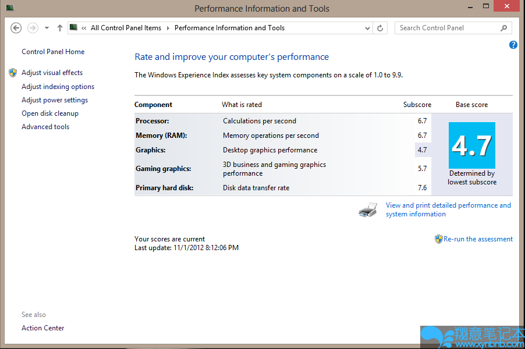Select All Control Panel Items breadcrumb
The image size is (525, 349).
[x=126, y=28]
